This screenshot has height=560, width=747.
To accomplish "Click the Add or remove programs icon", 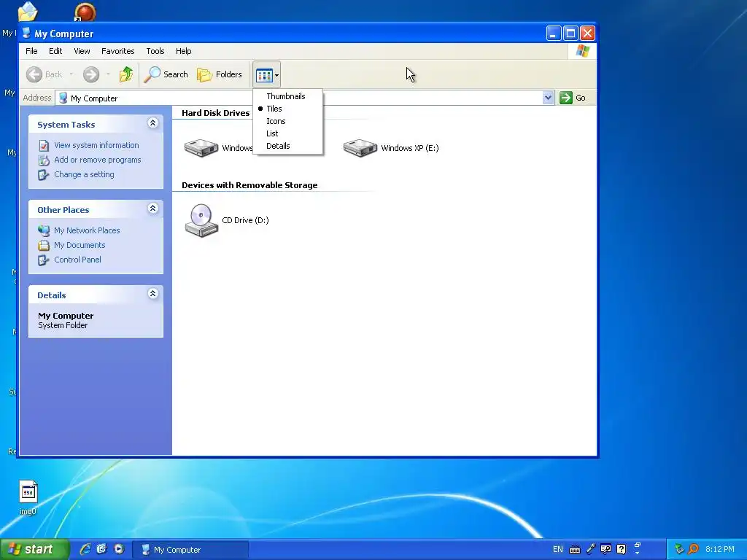I will pyautogui.click(x=44, y=160).
